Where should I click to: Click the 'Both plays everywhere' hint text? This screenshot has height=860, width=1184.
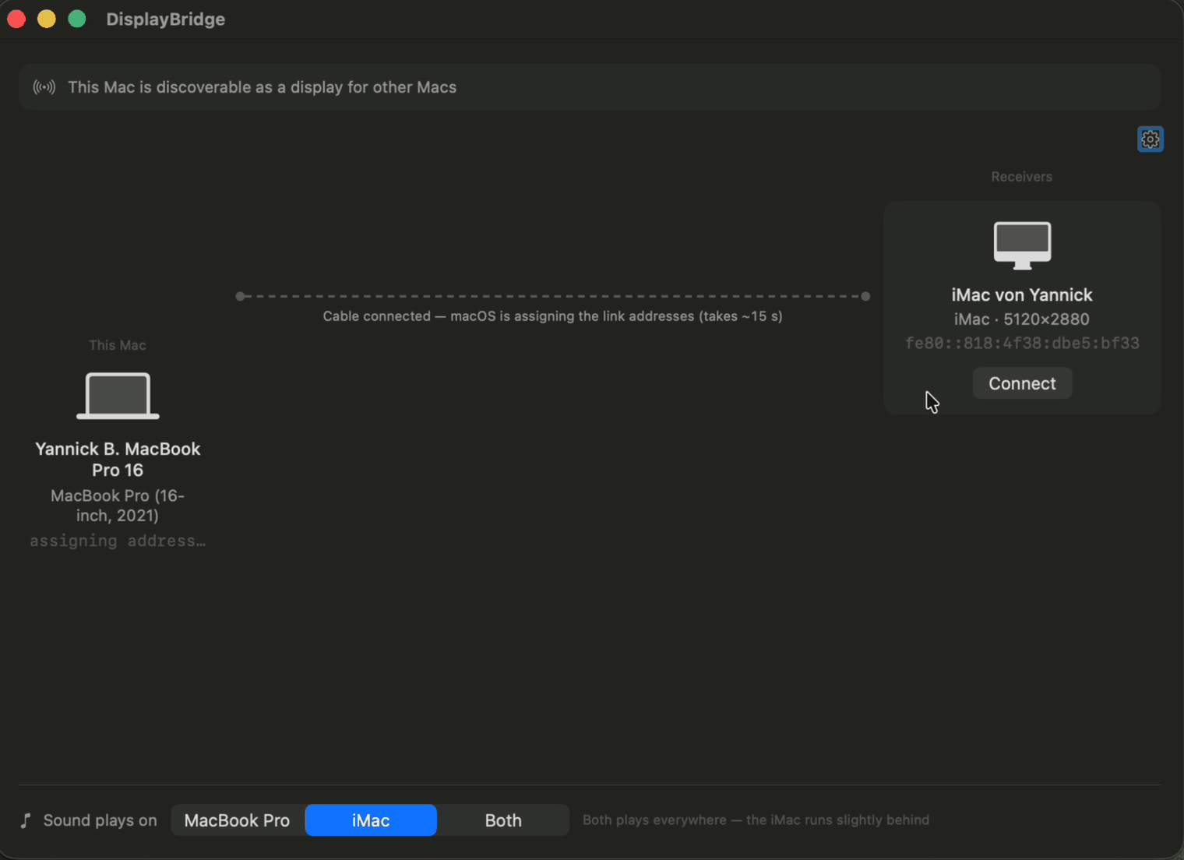click(756, 820)
